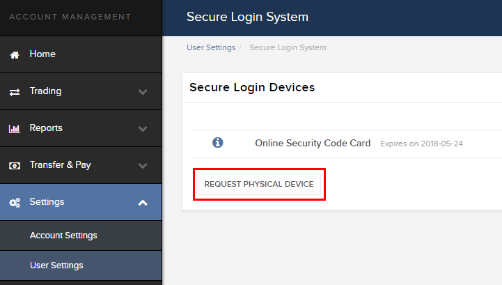
Task: Go to User Settings breadcrumb link
Action: coord(211,47)
